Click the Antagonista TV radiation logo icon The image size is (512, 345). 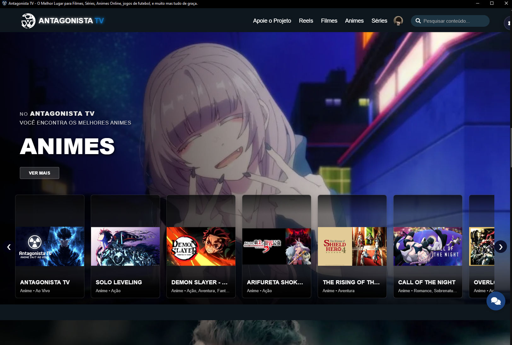(28, 21)
